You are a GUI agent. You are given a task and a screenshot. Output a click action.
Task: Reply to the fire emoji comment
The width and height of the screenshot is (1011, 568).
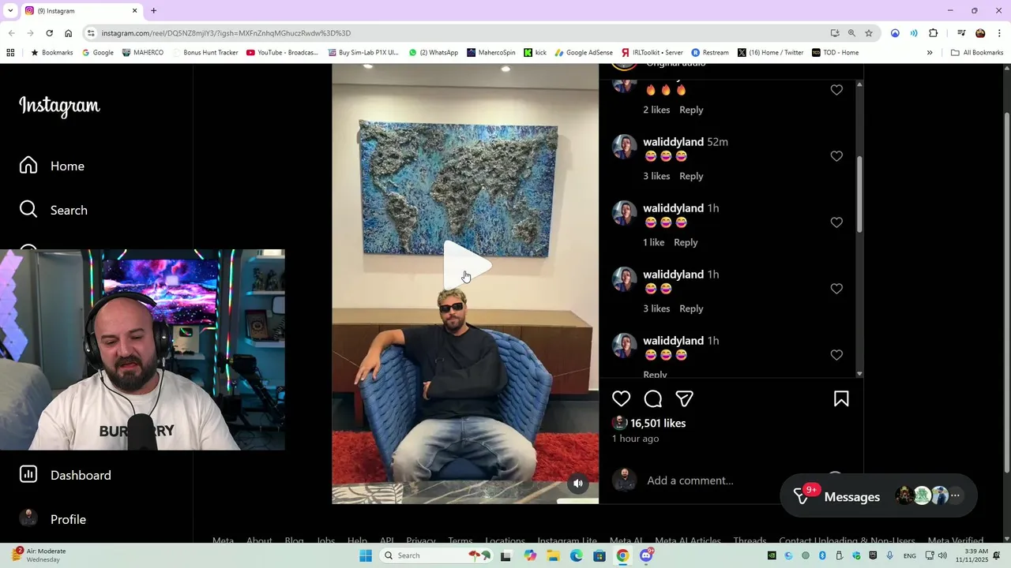(691, 110)
